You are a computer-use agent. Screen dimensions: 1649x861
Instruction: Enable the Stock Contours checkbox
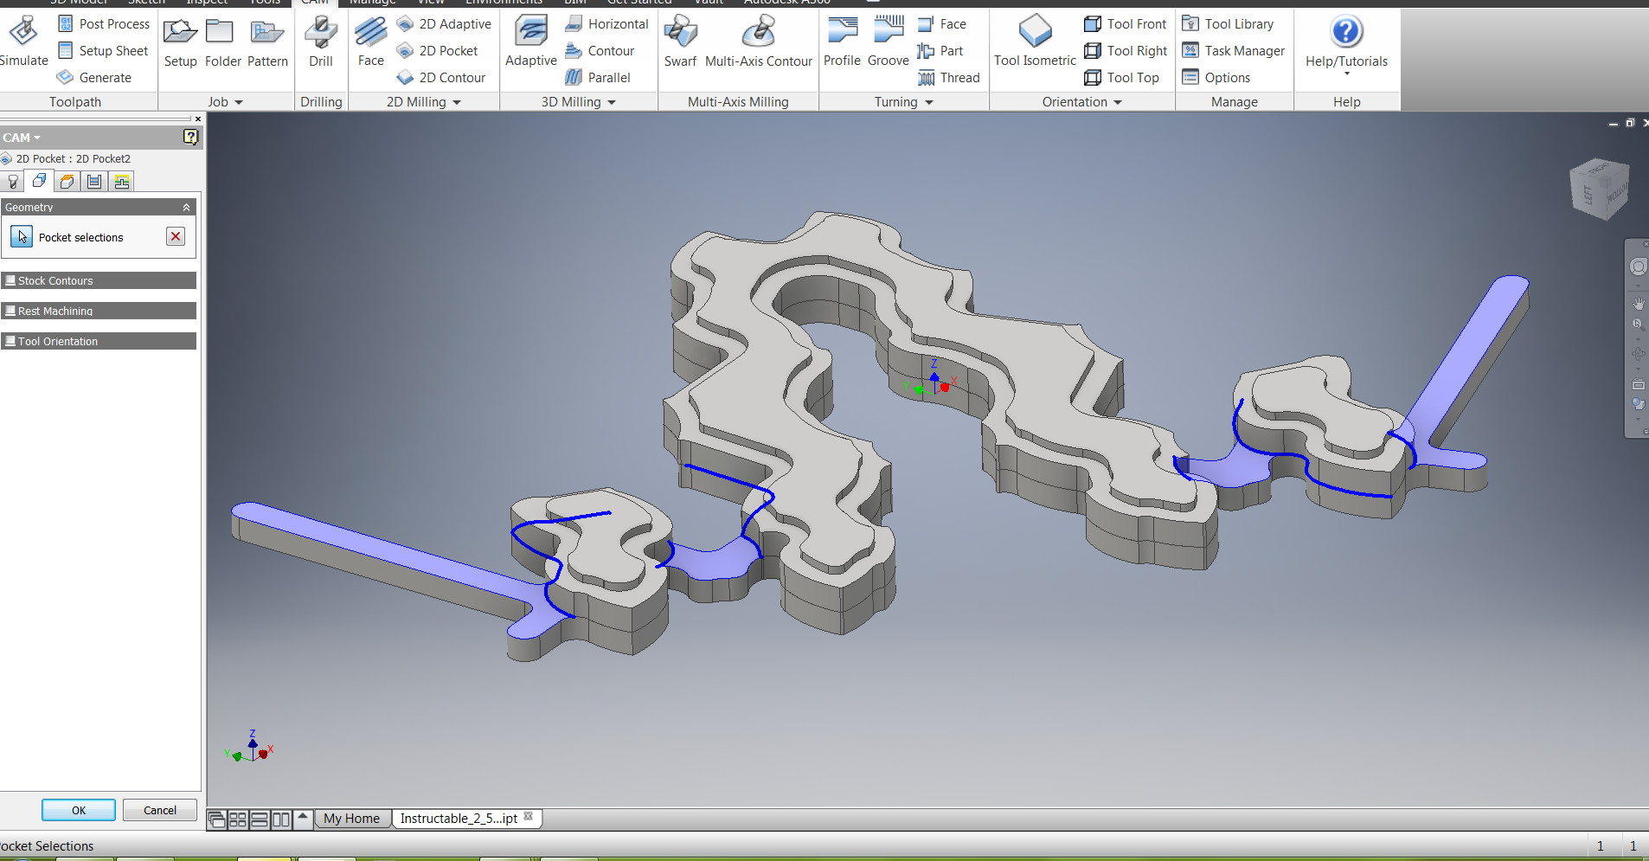pyautogui.click(x=10, y=280)
